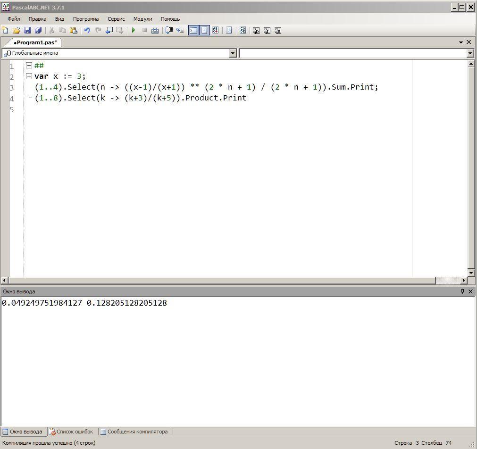Open the Сервис menu
477x449 pixels.
point(116,19)
